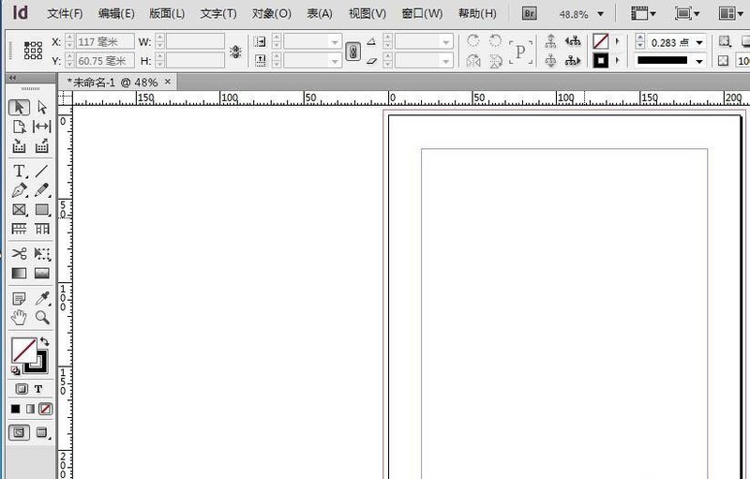Screen dimensions: 750x479
Task: Click rotate 90° clockwise icon
Action: tap(473, 41)
